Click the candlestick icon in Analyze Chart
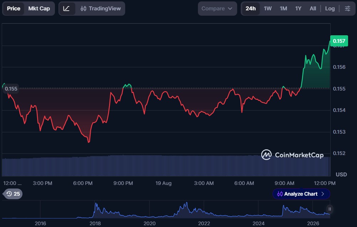The width and height of the screenshot is (357, 227). click(280, 194)
